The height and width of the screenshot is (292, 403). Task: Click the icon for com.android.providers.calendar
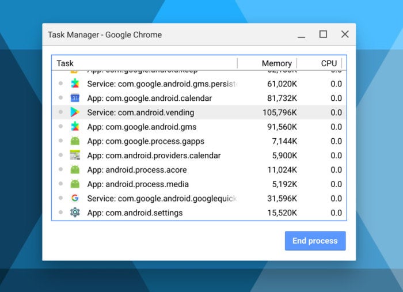(x=75, y=155)
